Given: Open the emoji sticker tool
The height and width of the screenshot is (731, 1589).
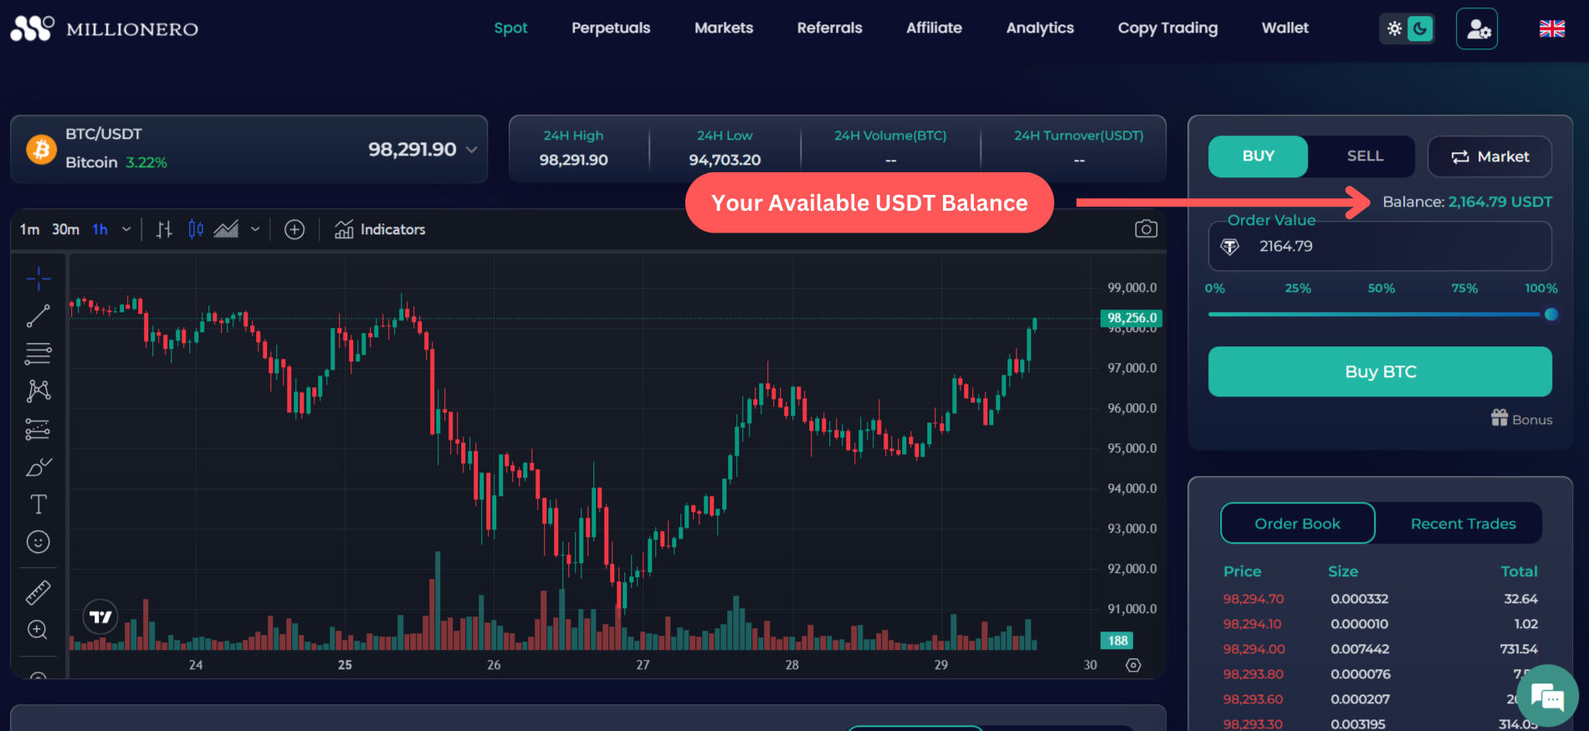Looking at the screenshot, I should 38,542.
